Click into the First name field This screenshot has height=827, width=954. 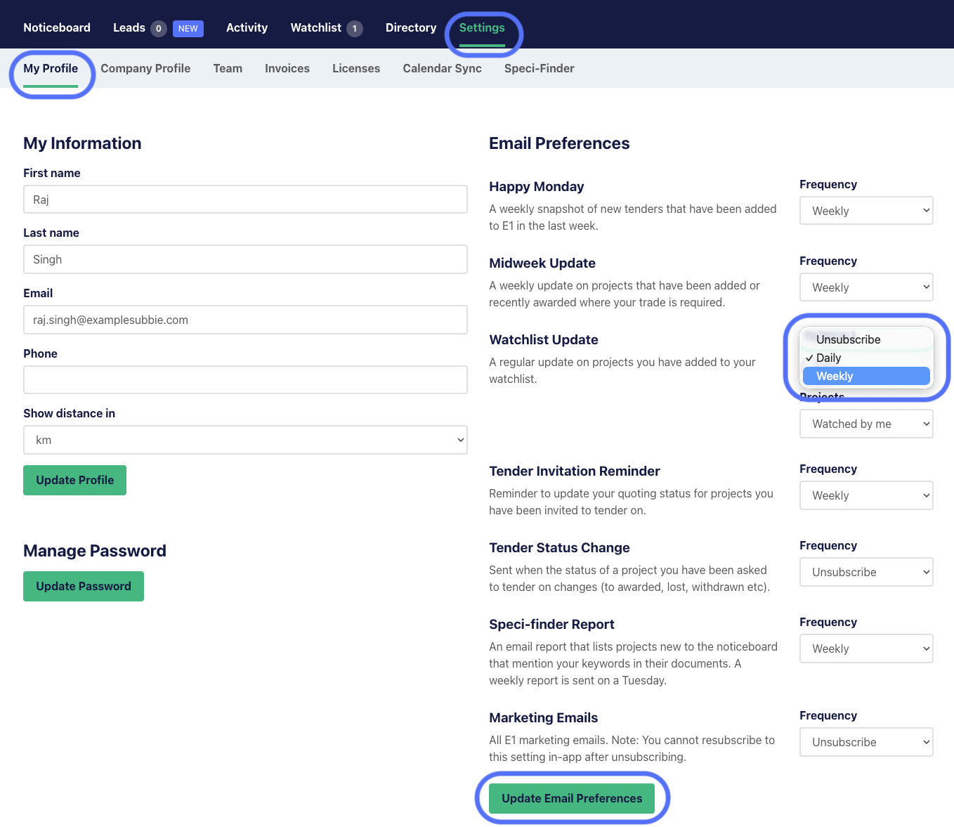245,200
